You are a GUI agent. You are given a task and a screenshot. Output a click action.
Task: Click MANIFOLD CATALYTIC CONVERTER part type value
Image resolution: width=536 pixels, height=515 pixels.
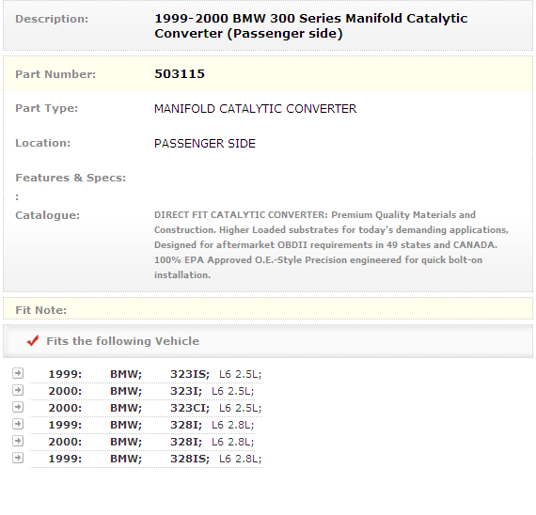(255, 109)
